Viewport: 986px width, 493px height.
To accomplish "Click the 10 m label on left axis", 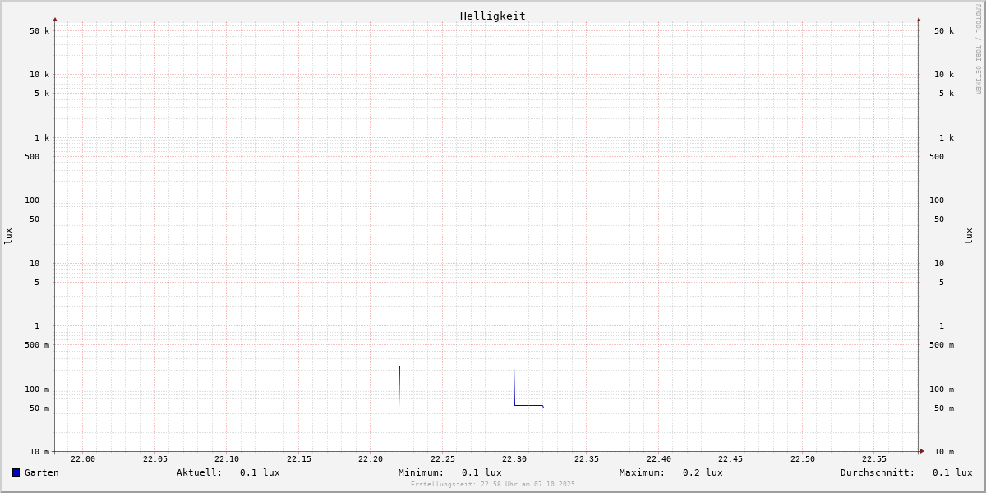I will point(39,452).
